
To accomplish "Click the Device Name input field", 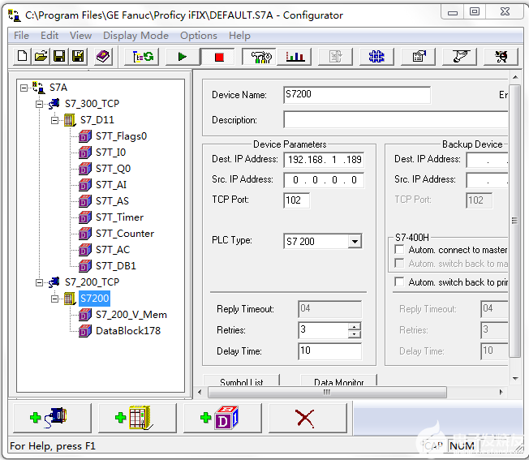I will pos(357,95).
